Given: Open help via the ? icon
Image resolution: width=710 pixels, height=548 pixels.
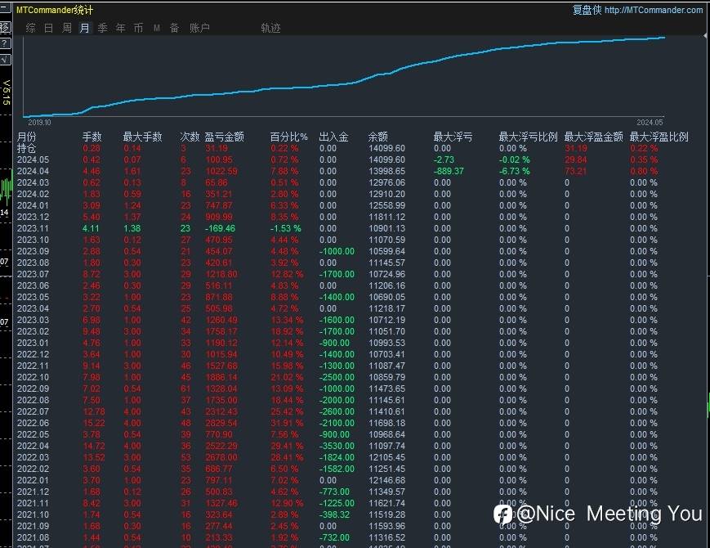Looking at the screenshot, I should pos(5,43).
